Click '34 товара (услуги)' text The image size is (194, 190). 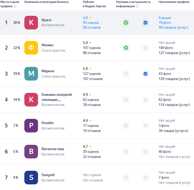[x=173, y=131]
